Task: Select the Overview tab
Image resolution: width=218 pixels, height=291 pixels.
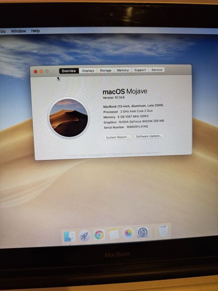Action: point(69,71)
